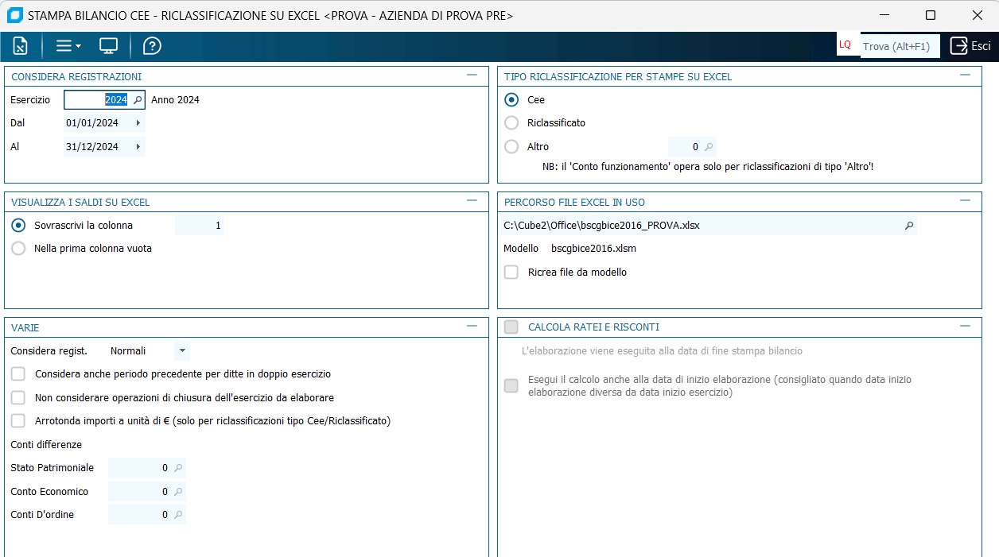Click the column number field showing 1

point(200,226)
